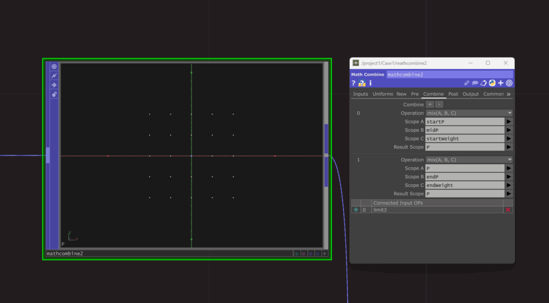The width and height of the screenshot is (549, 303).
Task: Toggle the lock flag on mathcombine2 node
Action: pyautogui.click(x=54, y=94)
